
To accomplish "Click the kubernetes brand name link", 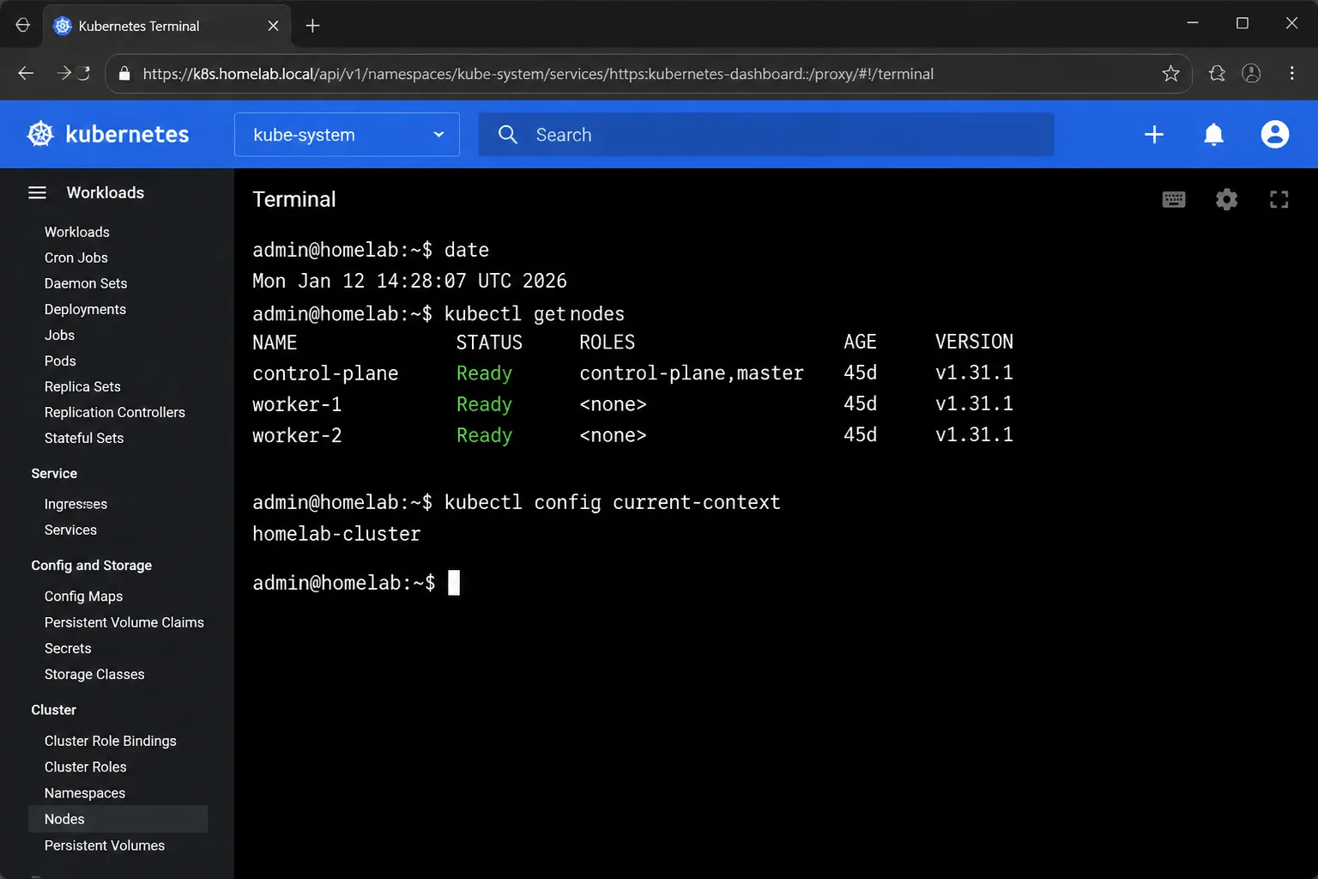I will pyautogui.click(x=127, y=134).
